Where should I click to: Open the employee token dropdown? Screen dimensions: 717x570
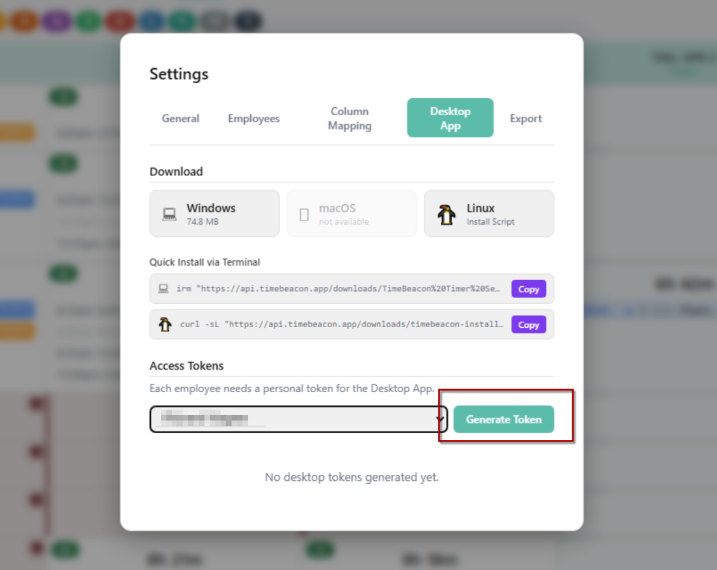(298, 419)
